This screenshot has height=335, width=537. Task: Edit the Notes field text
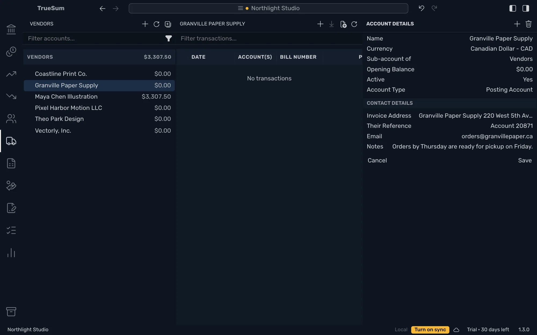462,147
